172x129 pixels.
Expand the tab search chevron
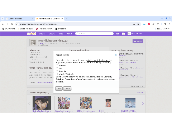coord(3,19)
